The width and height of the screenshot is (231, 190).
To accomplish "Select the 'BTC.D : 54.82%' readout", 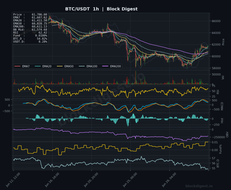I will pyautogui.click(x=30, y=39).
